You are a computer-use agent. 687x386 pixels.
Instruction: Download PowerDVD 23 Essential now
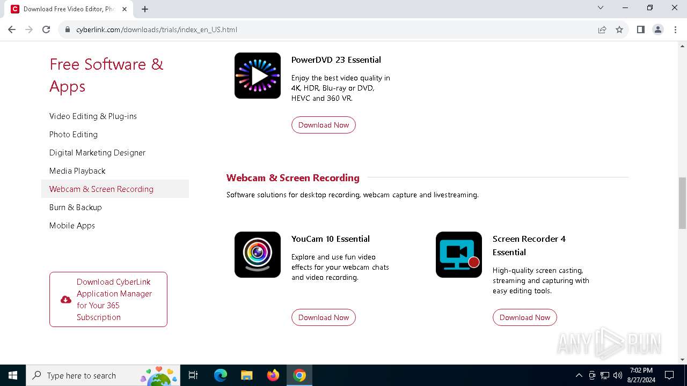pyautogui.click(x=324, y=125)
